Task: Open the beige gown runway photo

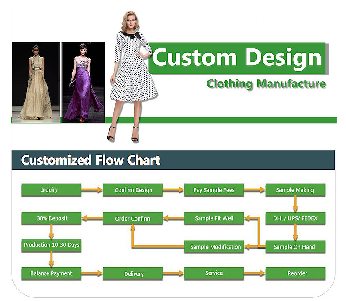Action: pyautogui.click(x=36, y=82)
